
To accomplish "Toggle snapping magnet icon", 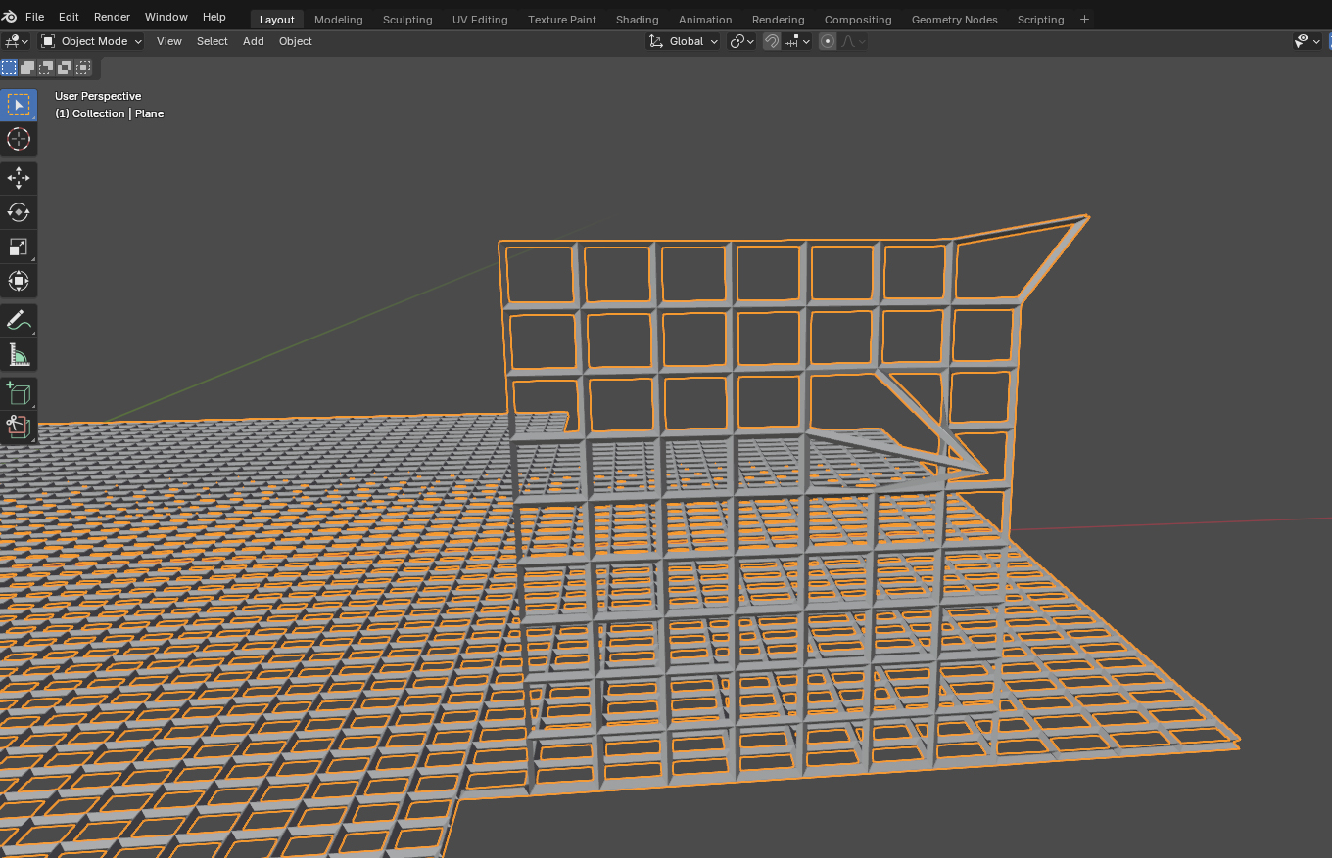I will [772, 41].
